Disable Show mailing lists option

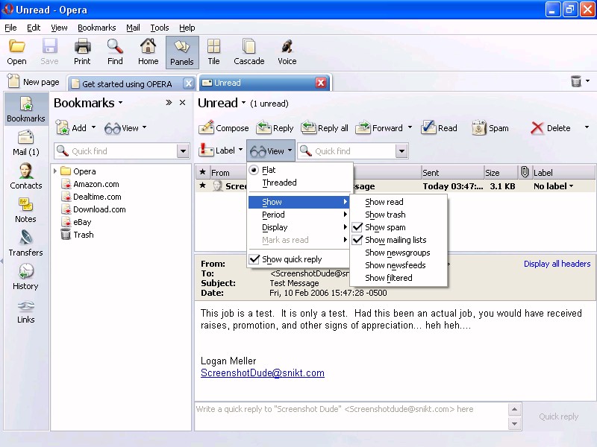click(396, 240)
